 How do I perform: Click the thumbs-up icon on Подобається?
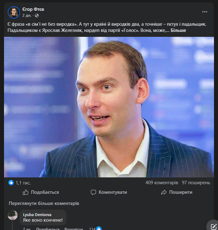[26, 192]
